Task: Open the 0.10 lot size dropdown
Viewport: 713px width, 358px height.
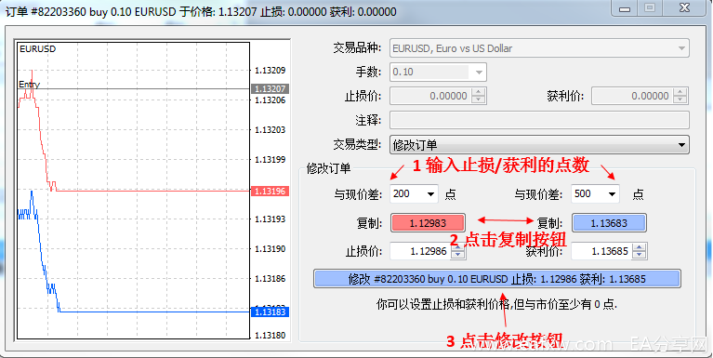Action: tap(479, 73)
